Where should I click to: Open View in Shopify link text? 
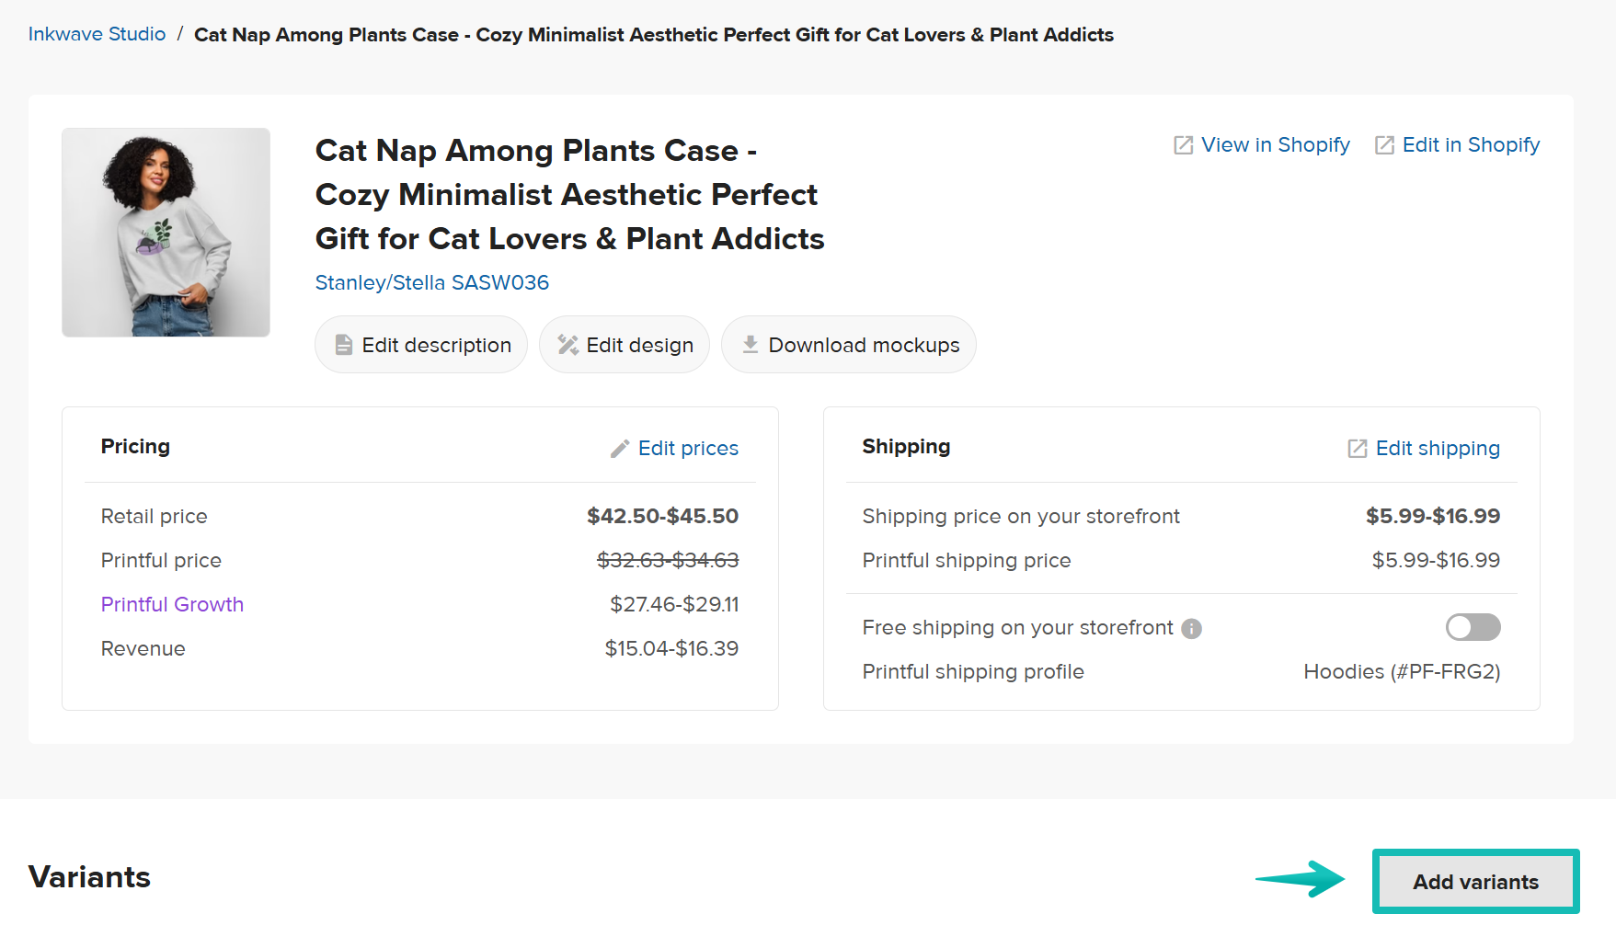1275,145
